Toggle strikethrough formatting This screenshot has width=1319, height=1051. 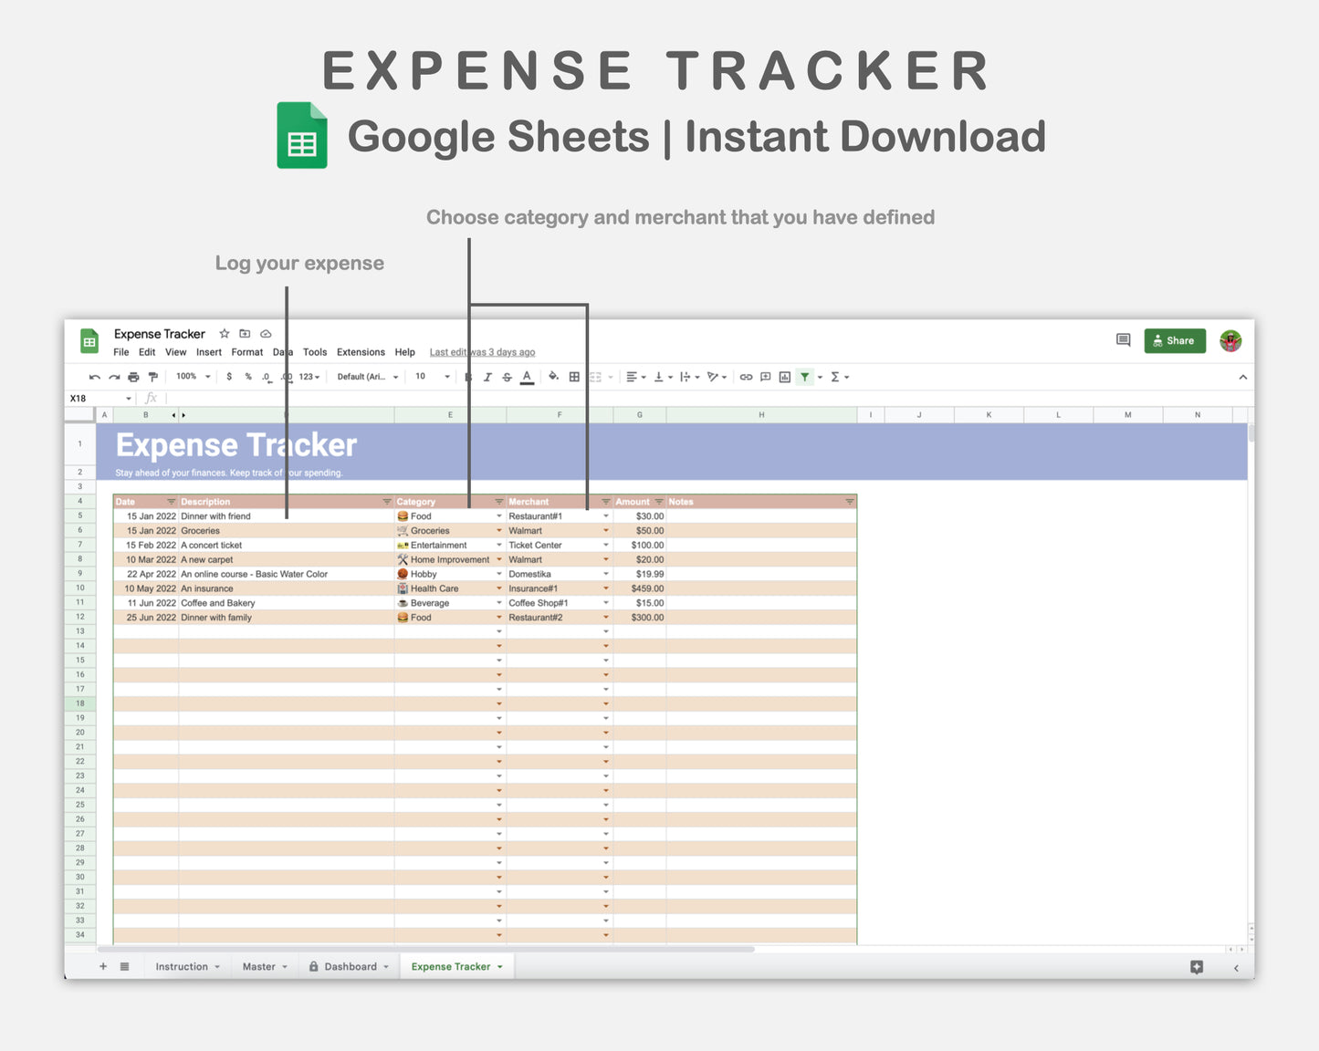coord(507,377)
